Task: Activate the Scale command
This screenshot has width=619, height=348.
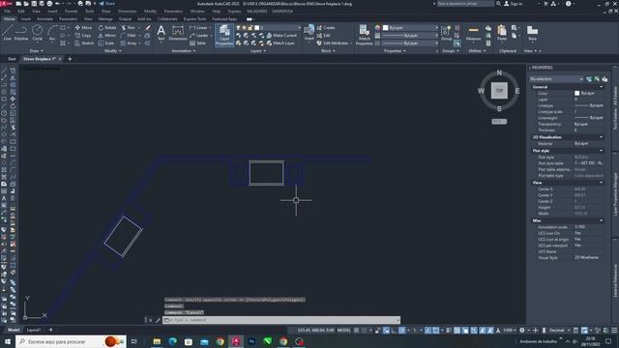Action: pos(106,43)
